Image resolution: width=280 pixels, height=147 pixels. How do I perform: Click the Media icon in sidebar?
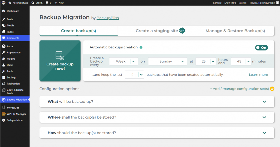[x=4, y=25]
